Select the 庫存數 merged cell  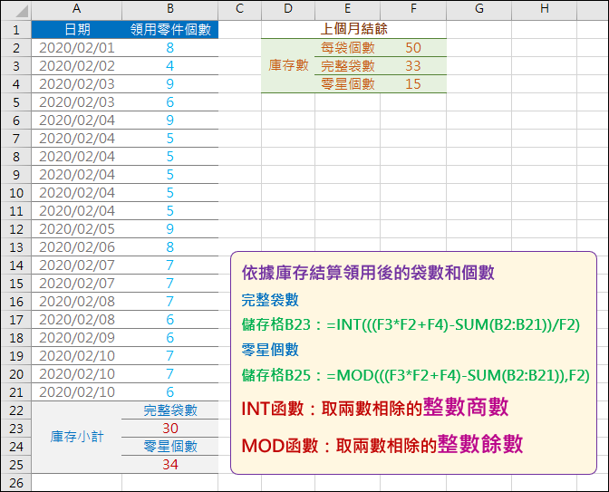tap(288, 65)
